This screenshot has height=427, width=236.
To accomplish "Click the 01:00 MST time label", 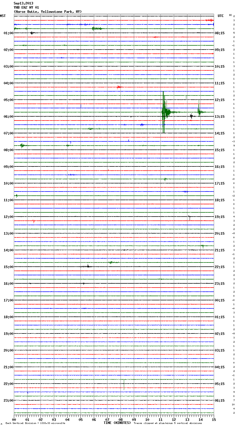I will coord(9,33).
